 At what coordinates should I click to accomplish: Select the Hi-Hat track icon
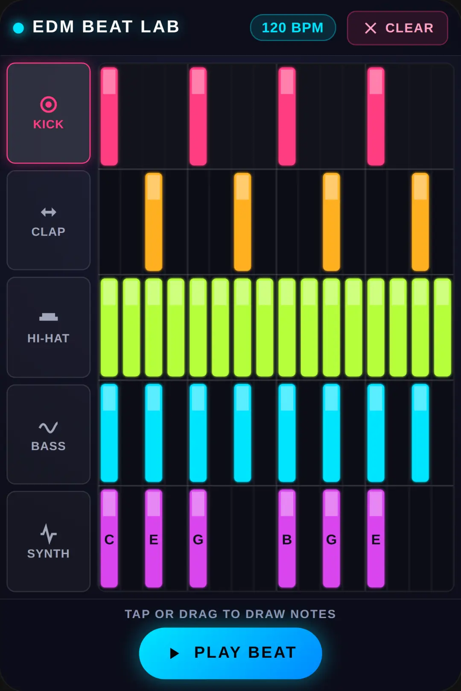coord(48,317)
